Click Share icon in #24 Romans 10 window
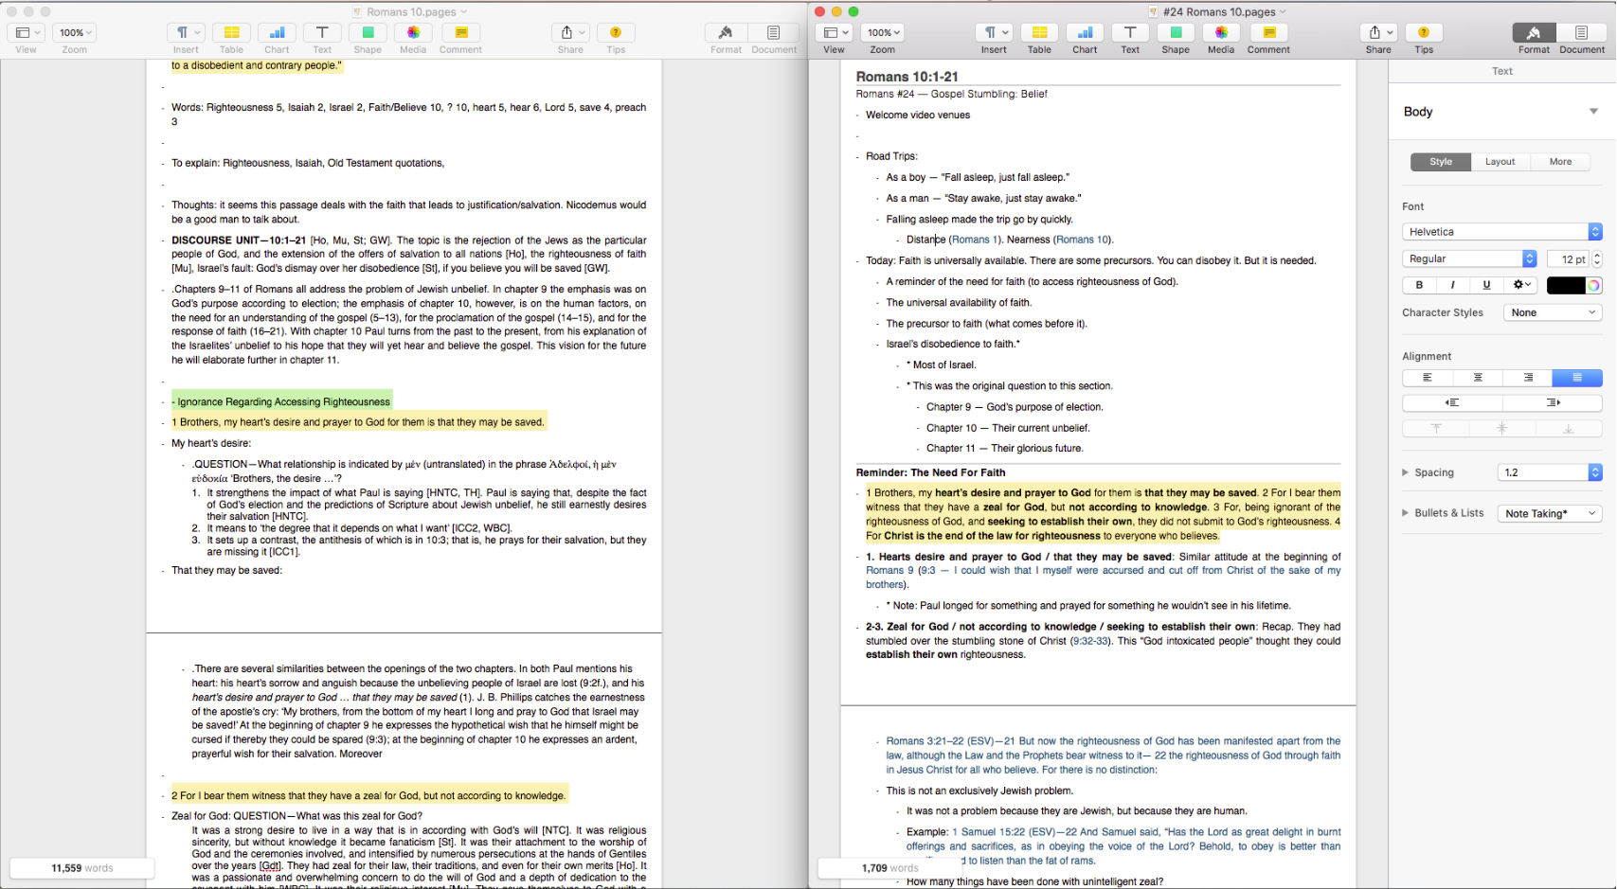The width and height of the screenshot is (1617, 889). click(1378, 32)
